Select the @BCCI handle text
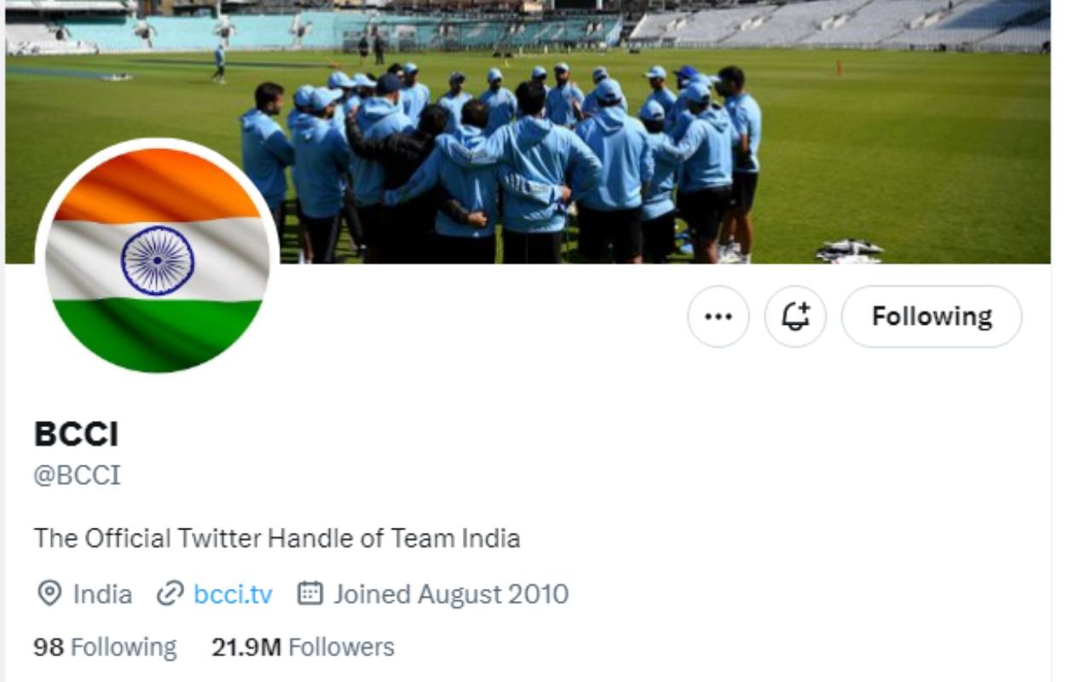This screenshot has width=1091, height=682. (77, 475)
